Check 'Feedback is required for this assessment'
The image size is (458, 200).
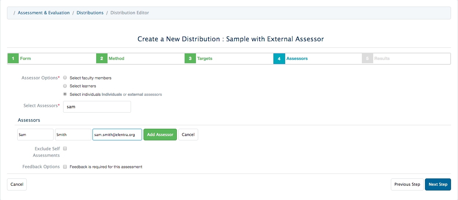click(65, 167)
